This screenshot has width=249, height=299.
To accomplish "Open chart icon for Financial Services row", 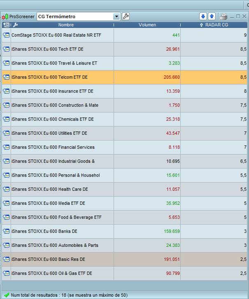I will coord(6,147).
